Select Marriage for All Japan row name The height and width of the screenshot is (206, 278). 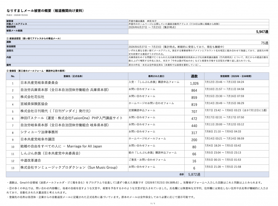61,146
